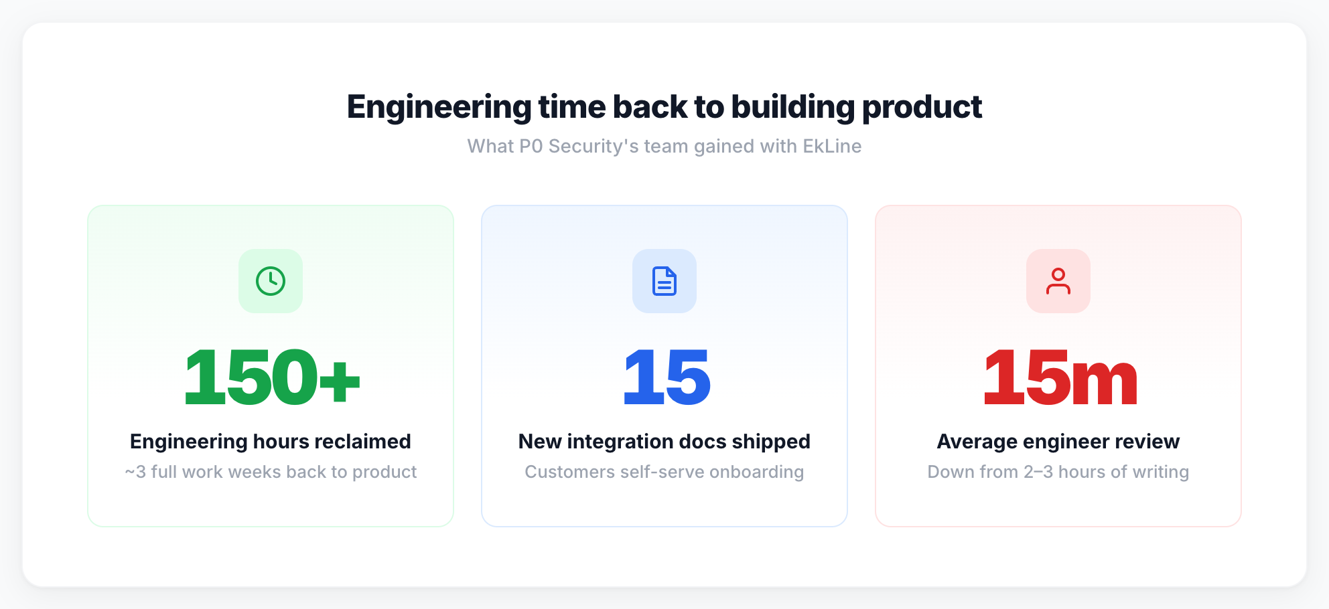
Task: Select the red 15m statistic
Action: [1060, 377]
